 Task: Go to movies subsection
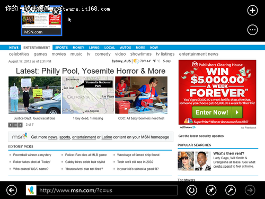tap(59, 54)
